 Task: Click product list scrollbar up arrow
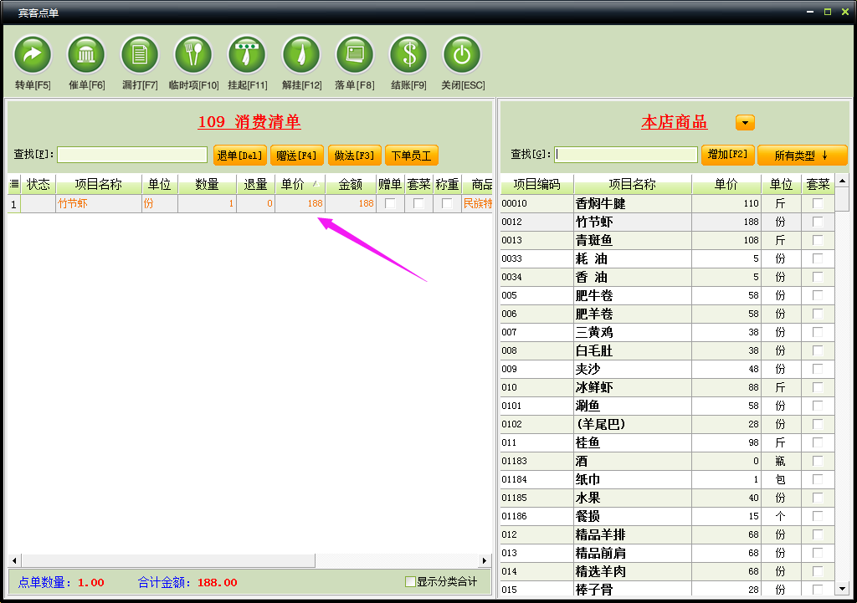pyautogui.click(x=842, y=181)
